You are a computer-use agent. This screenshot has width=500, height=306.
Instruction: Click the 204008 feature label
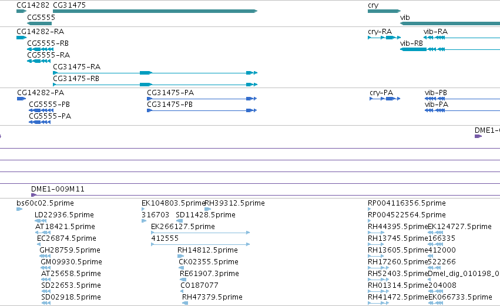(x=442, y=285)
